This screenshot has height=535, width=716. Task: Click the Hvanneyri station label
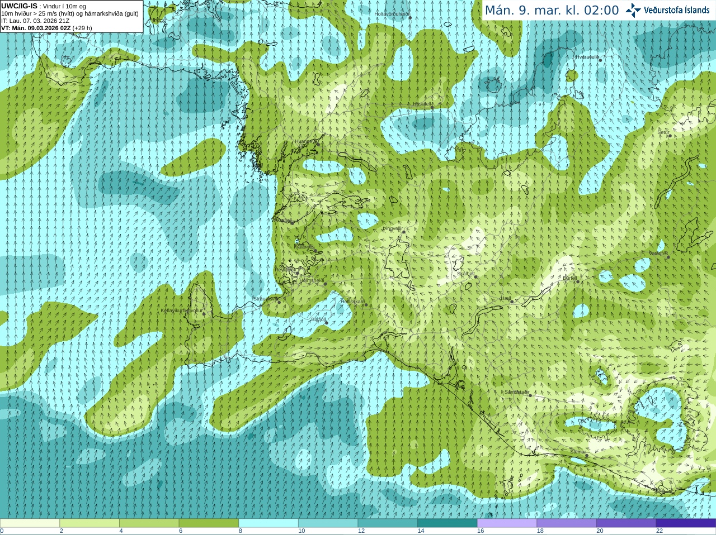point(305,142)
